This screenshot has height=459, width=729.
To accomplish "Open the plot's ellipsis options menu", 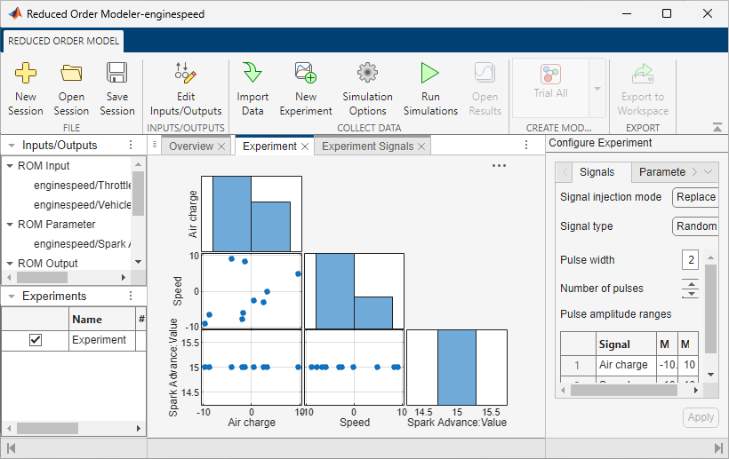I will 499,166.
